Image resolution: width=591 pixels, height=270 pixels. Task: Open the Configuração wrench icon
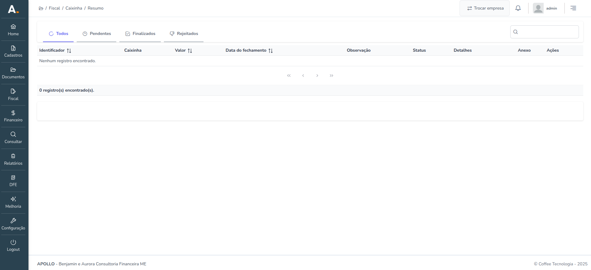click(x=13, y=221)
